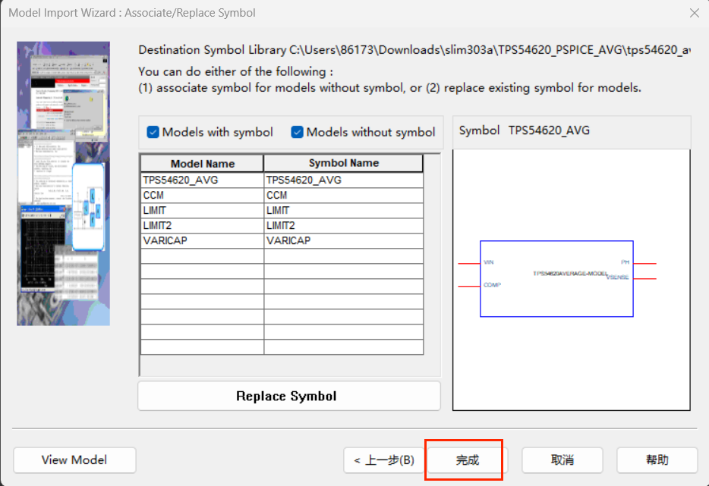Click the VARICAP symbol name cell
This screenshot has height=486, width=709.
click(344, 241)
